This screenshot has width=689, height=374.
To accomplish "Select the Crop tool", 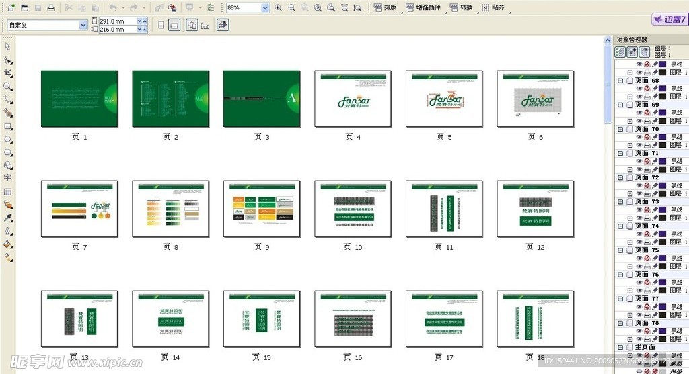I will (8, 73).
